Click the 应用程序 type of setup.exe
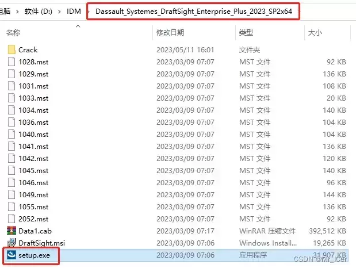The image size is (356, 268). [253, 255]
